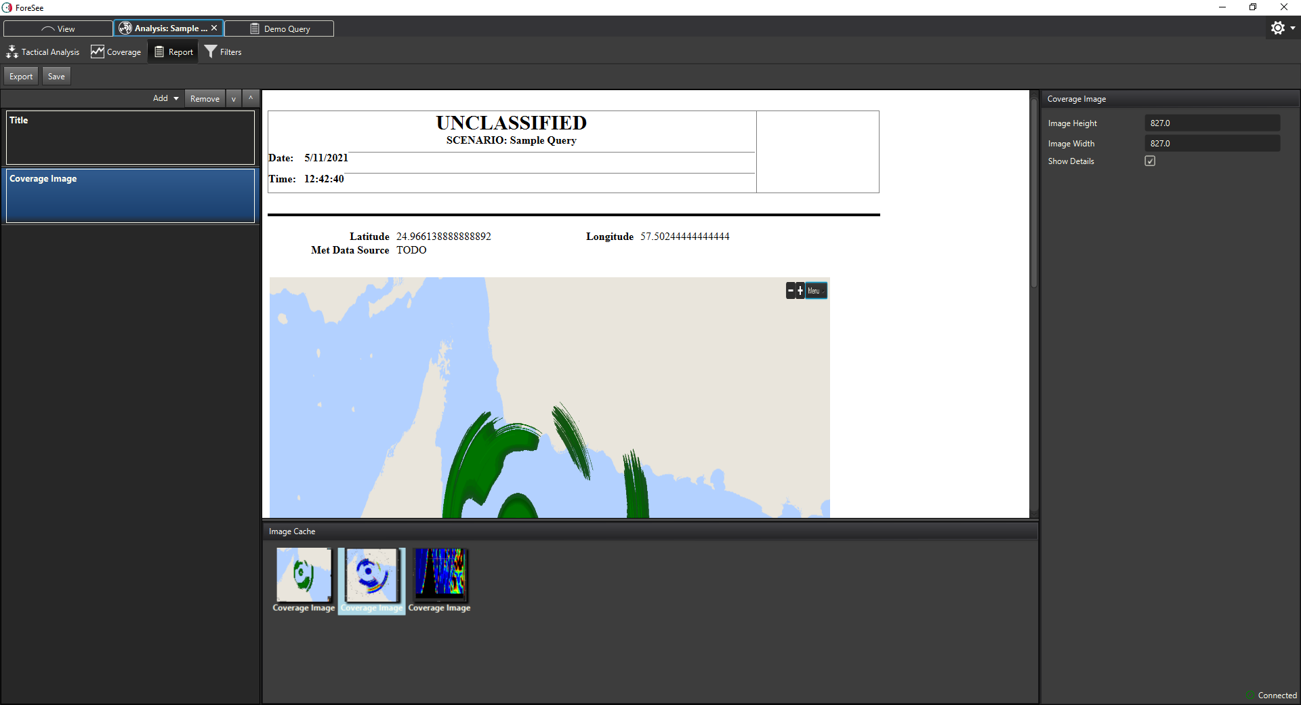Click the Latitude value 24.966138888888892
The height and width of the screenshot is (705, 1301).
444,237
